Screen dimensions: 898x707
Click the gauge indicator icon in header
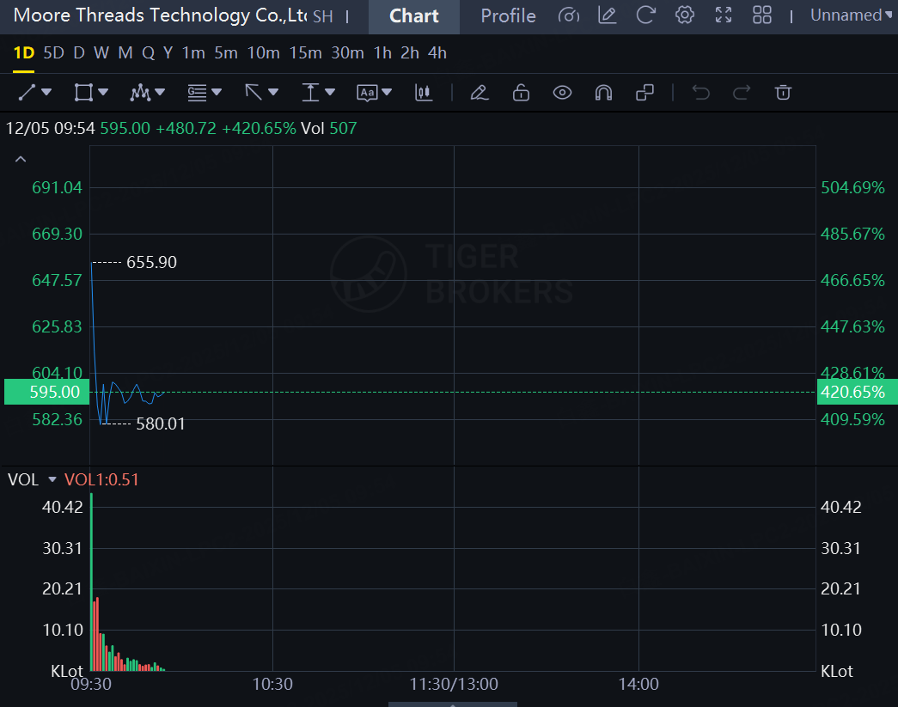(569, 15)
